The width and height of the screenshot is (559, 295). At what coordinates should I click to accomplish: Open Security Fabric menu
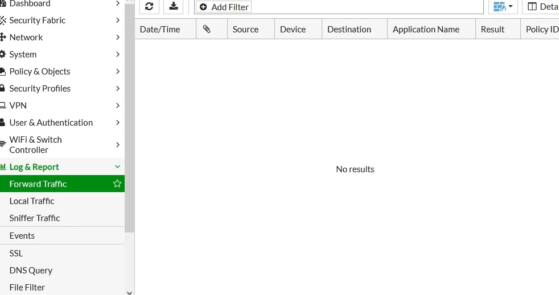pos(63,20)
